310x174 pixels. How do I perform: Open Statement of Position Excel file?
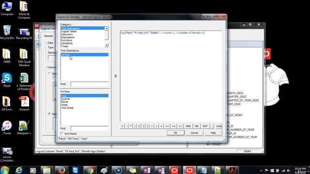point(24,82)
